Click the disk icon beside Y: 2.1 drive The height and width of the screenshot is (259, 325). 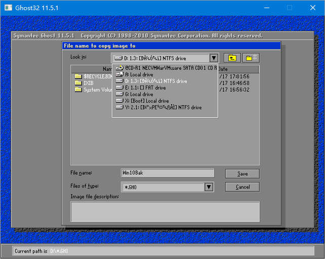(119, 108)
